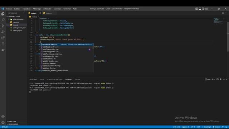Click the editor vertical scrollbar
229x129 pixels.
[x=228, y=37]
